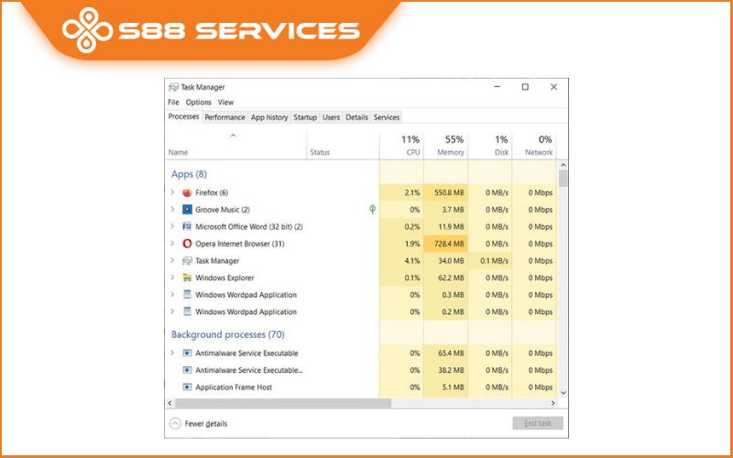The width and height of the screenshot is (733, 458).
Task: Sort by the Name column header
Action: [236, 146]
